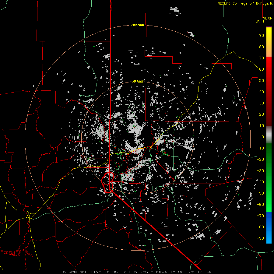Click the -80 scale value
This screenshot has height=274, width=274.
[260, 227]
